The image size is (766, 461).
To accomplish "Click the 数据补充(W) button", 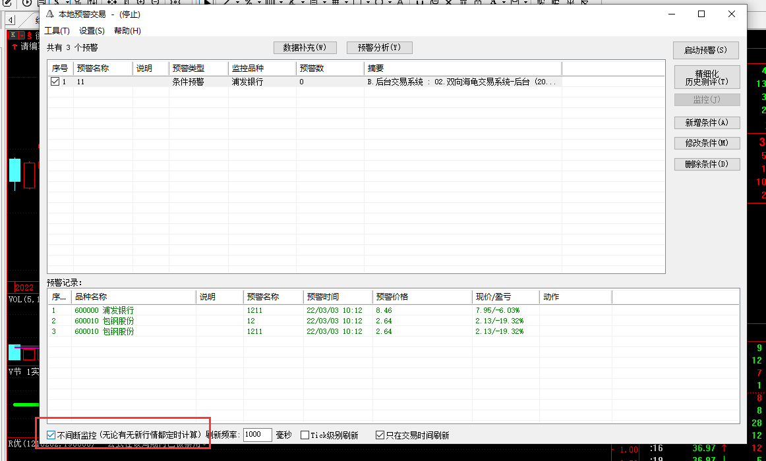I will 305,47.
